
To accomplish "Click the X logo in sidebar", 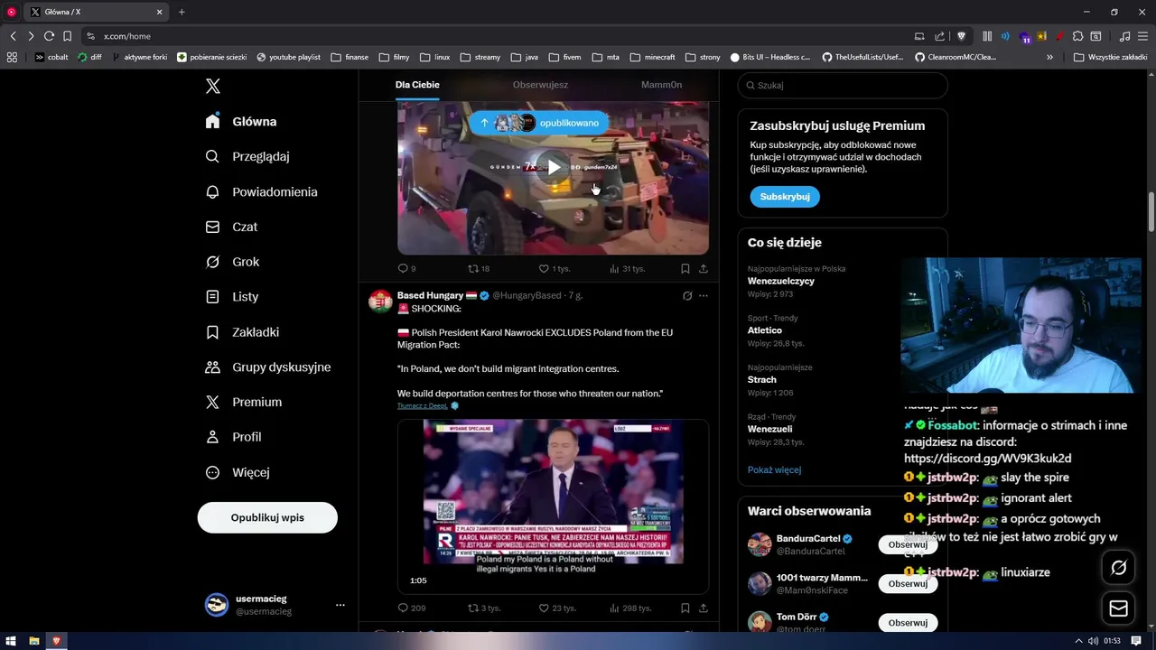I will pos(213,86).
